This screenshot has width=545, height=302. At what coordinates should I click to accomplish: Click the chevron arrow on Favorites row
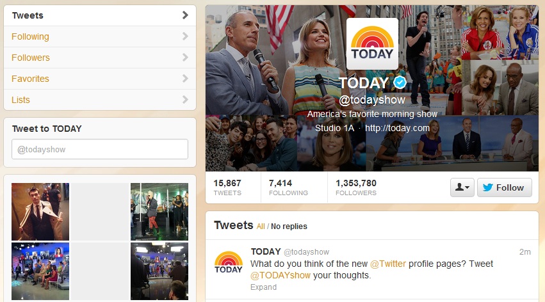click(x=185, y=79)
